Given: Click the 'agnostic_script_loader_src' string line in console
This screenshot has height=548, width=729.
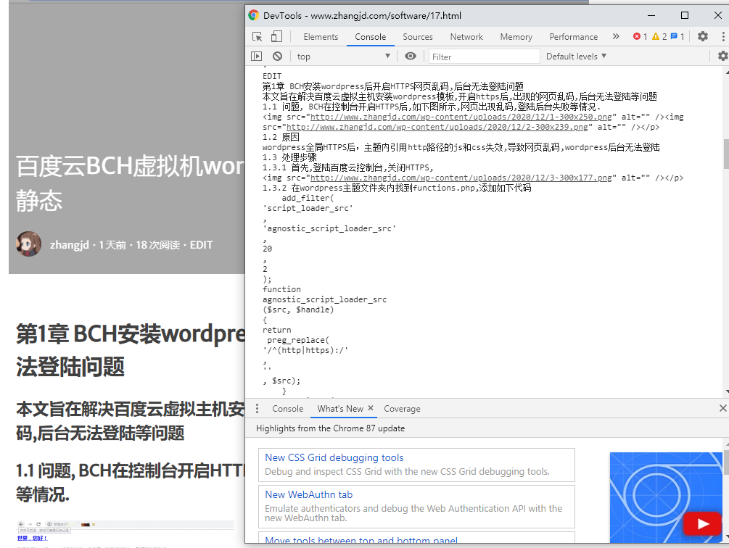Looking at the screenshot, I should coord(329,228).
